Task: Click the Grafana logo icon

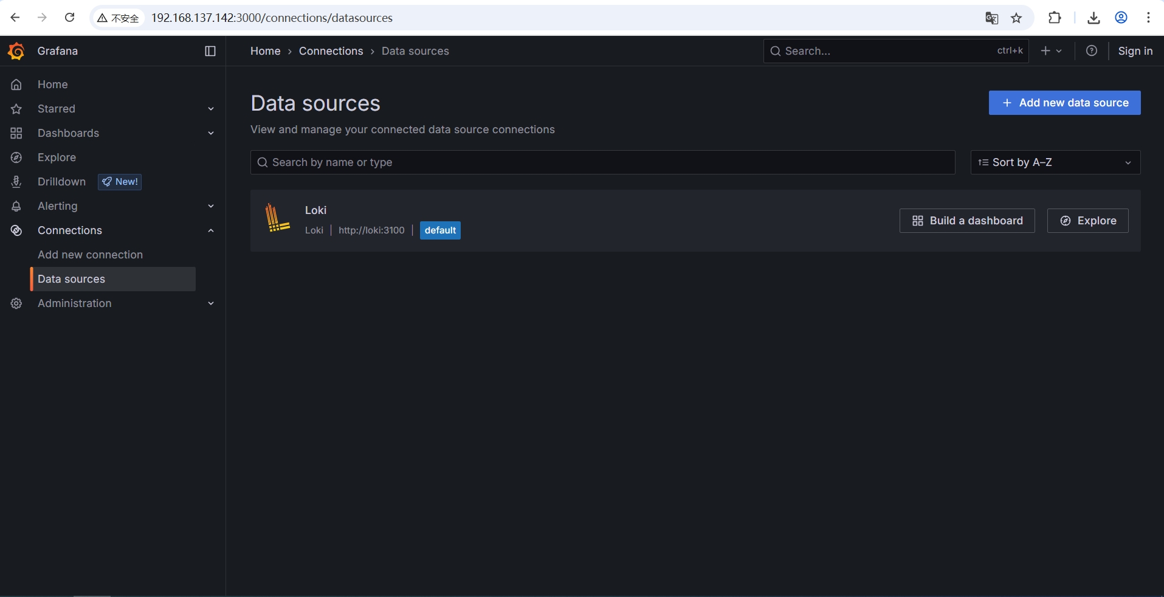Action: (x=16, y=51)
